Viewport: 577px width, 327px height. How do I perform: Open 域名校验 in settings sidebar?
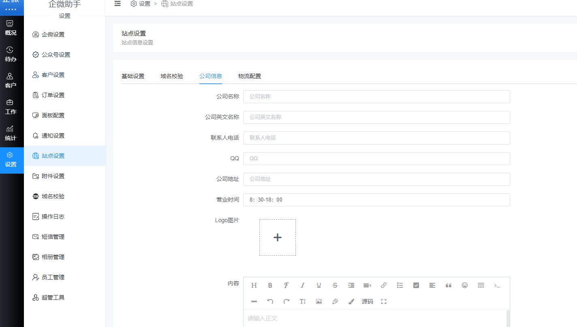pyautogui.click(x=65, y=196)
